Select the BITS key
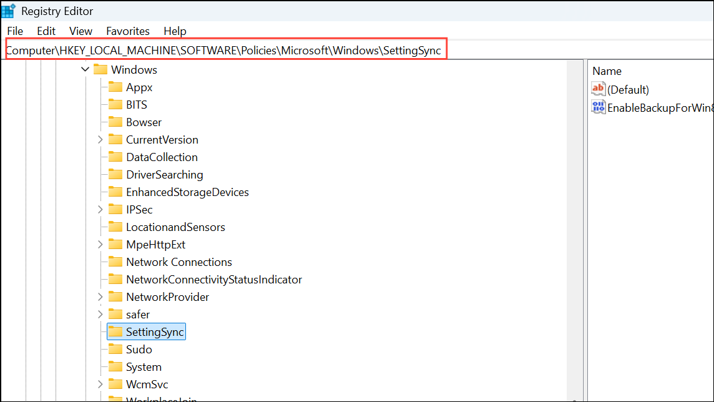714x402 pixels. coord(137,105)
